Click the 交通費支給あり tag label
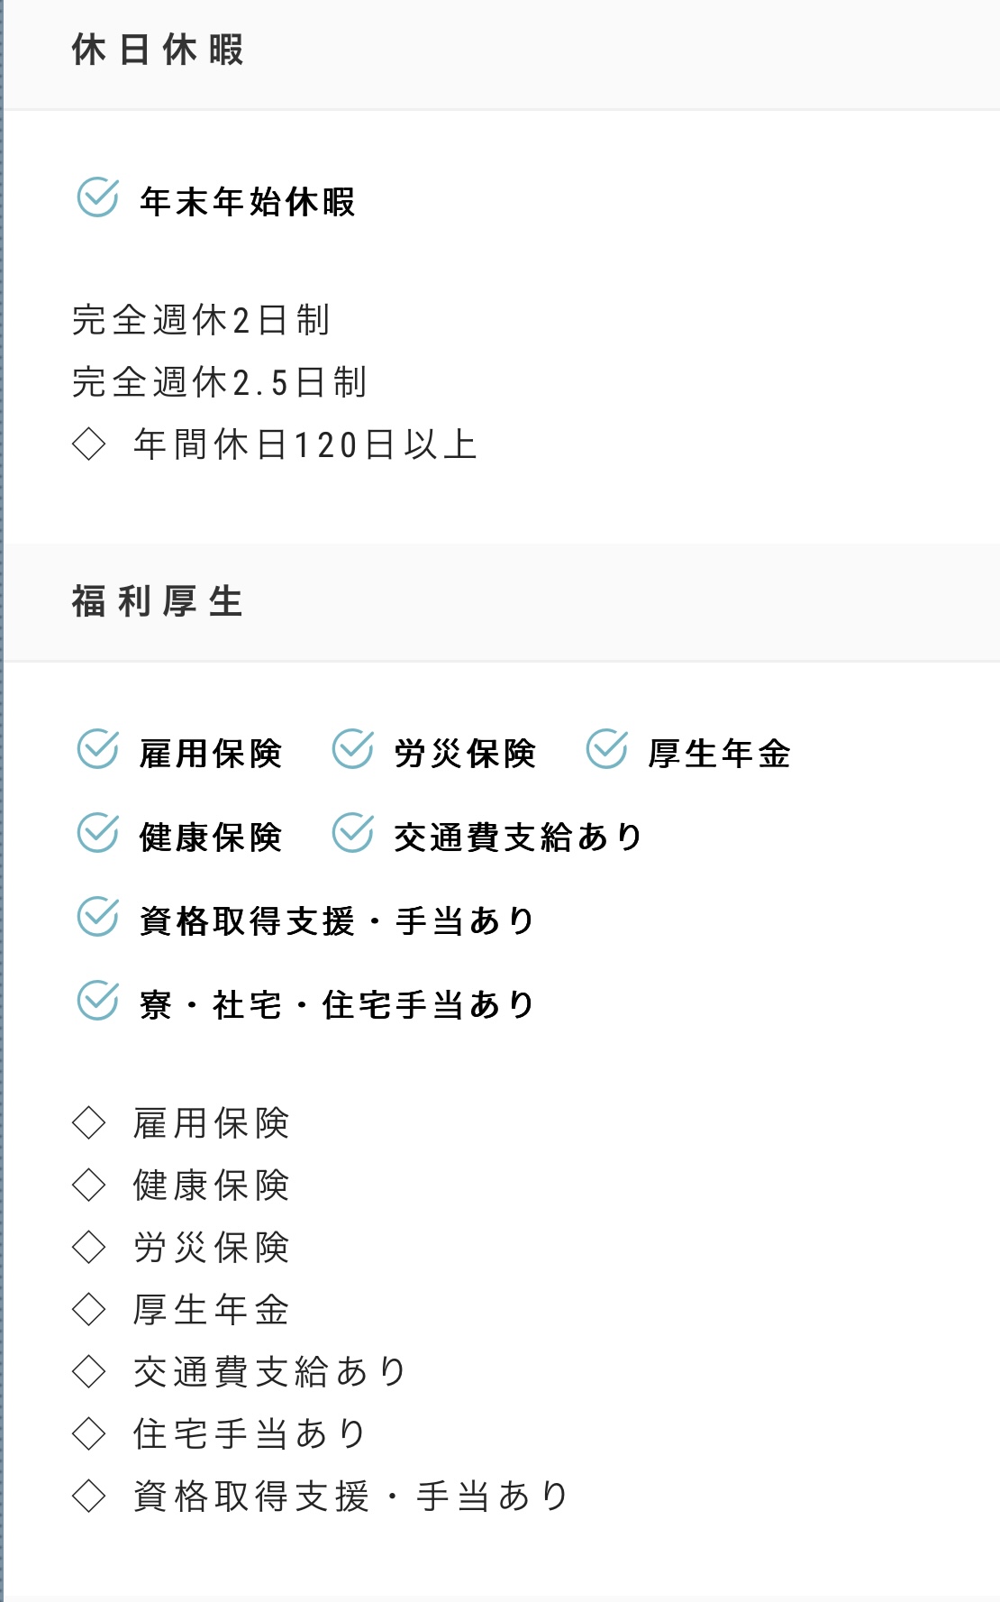The image size is (1000, 1602). [x=518, y=838]
